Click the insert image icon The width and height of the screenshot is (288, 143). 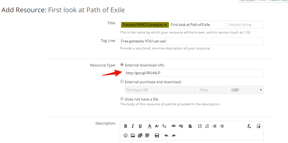point(133,135)
